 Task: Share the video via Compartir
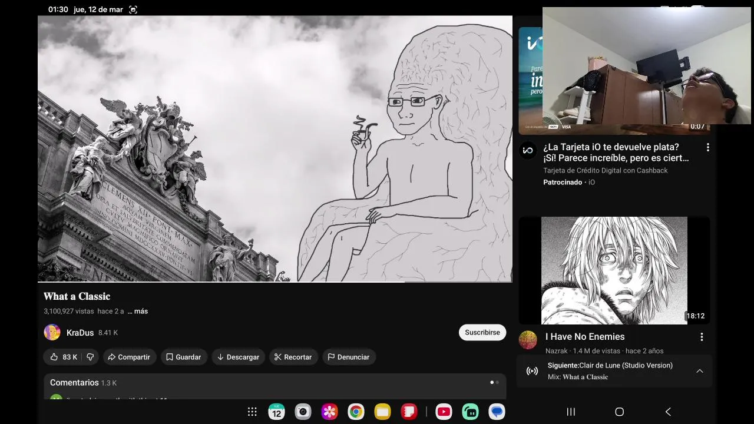click(129, 357)
